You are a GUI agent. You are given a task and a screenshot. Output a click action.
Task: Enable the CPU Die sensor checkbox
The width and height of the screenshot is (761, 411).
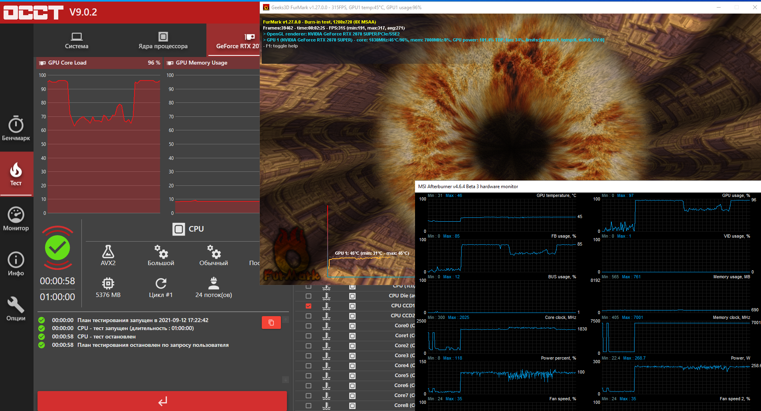[x=308, y=296]
